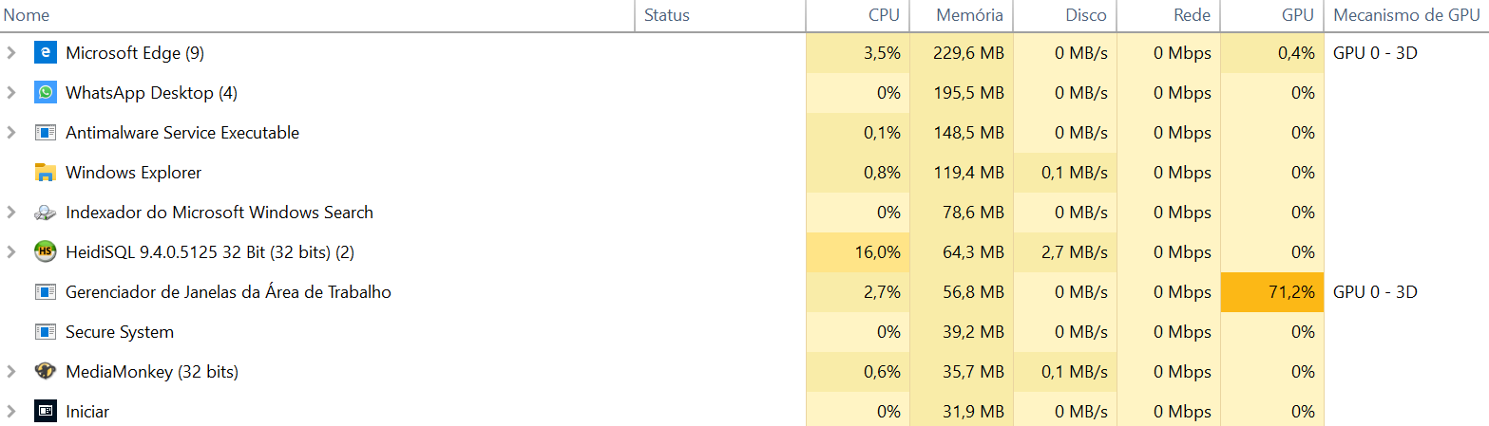The width and height of the screenshot is (1489, 426).
Task: Expand the HeidiSQL process group
Action: (x=11, y=252)
